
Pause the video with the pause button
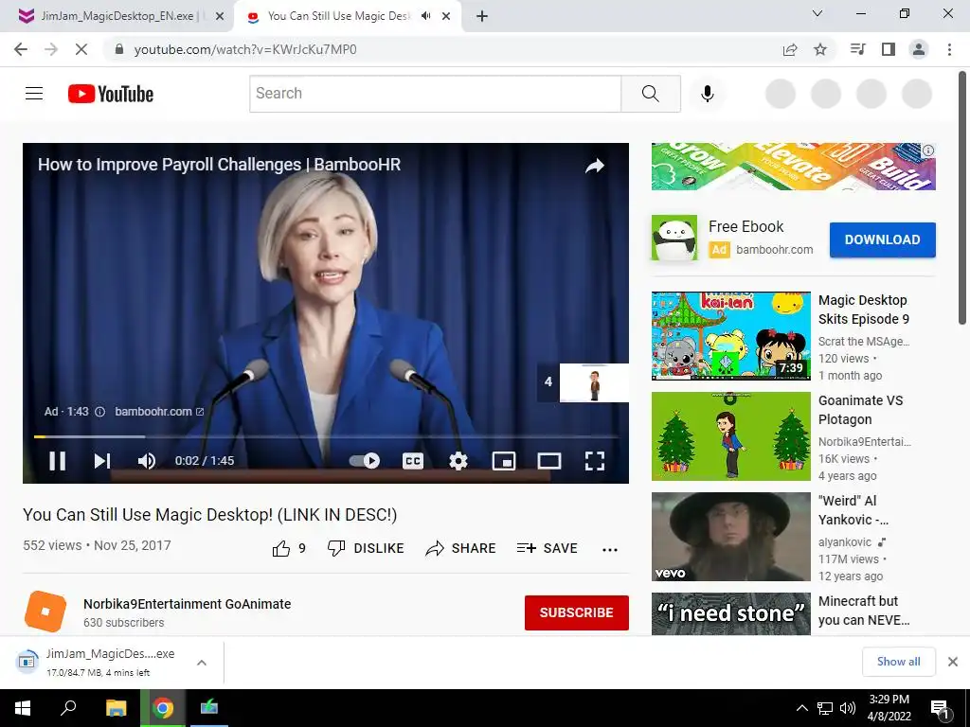[57, 461]
